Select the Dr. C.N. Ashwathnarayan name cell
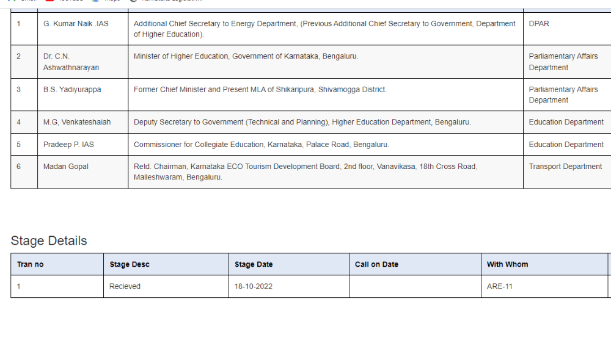611x343 pixels. click(x=71, y=62)
